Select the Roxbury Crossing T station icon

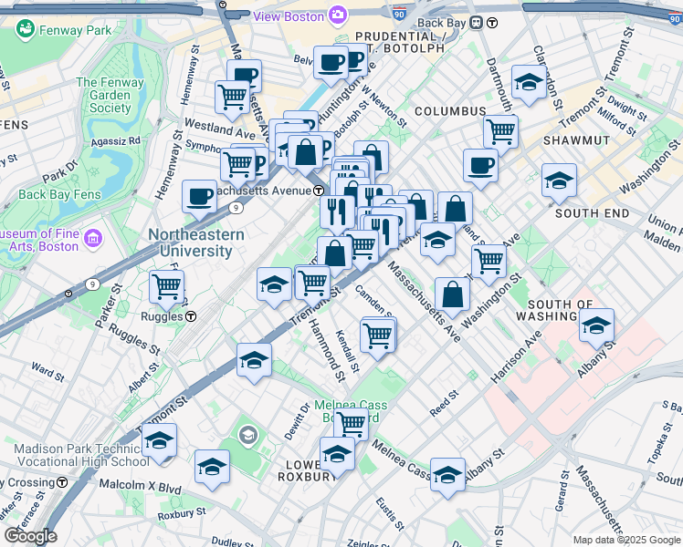coord(63,482)
